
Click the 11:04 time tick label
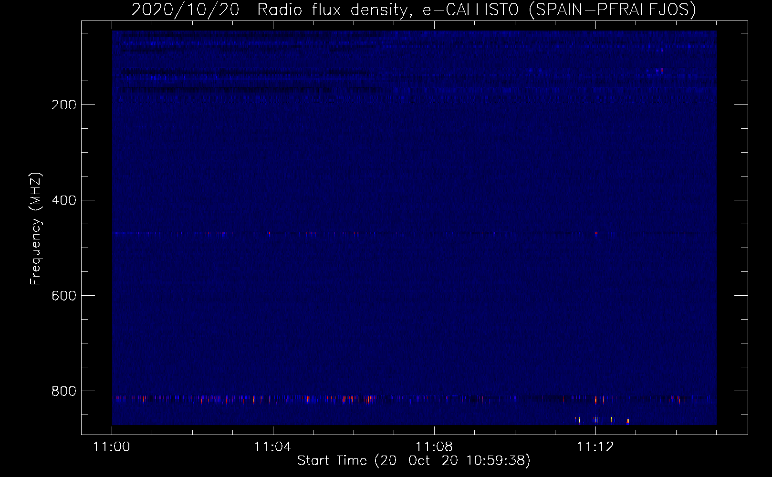pos(273,447)
